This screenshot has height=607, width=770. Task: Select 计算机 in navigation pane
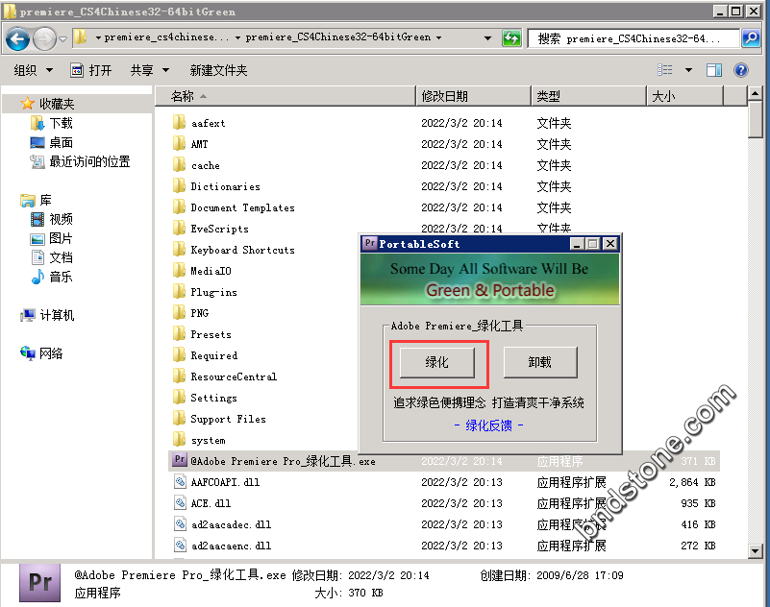coord(57,315)
